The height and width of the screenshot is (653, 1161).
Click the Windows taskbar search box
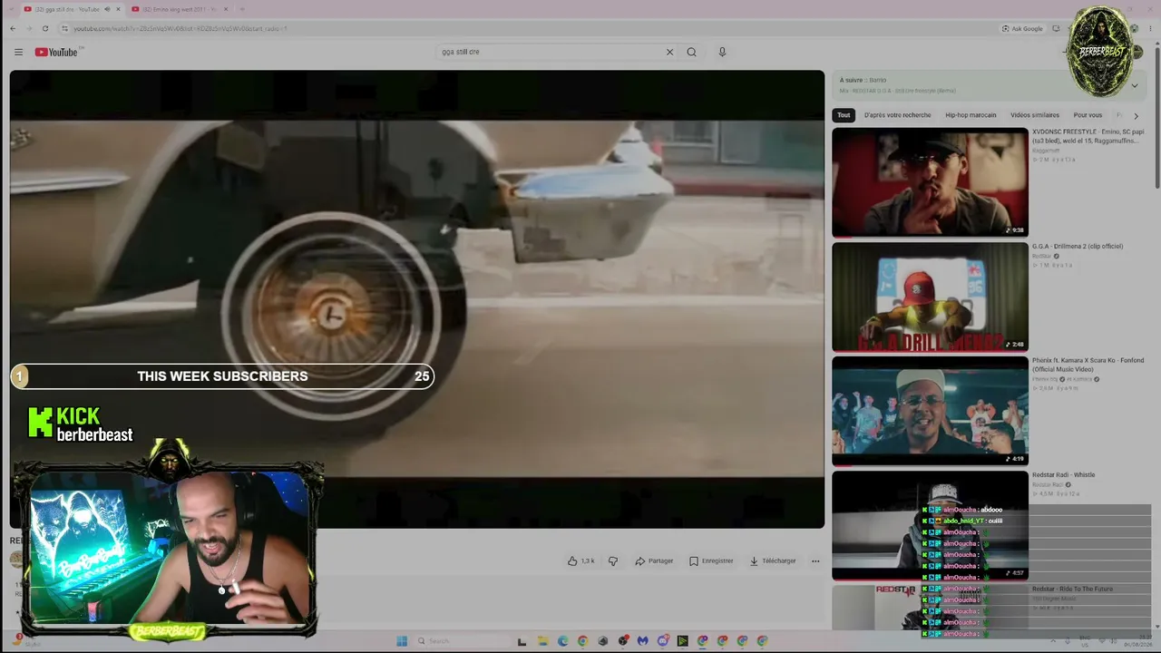459,641
